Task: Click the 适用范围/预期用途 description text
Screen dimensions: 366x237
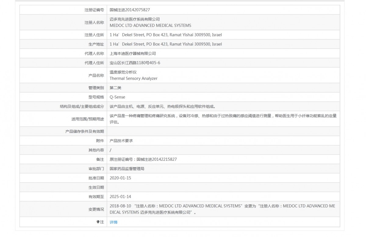Action: 223,116
